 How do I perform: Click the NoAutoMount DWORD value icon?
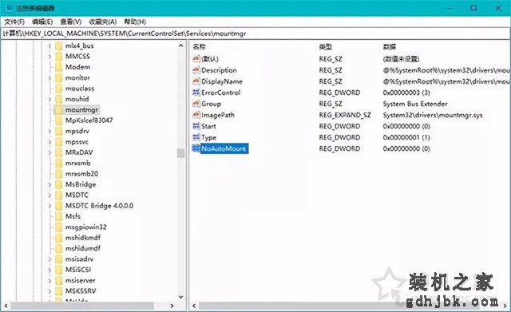pos(196,148)
